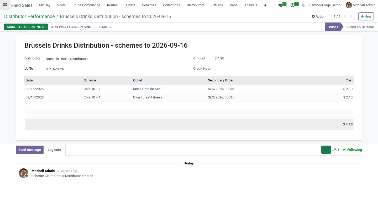Go back to Distributor Performance breadcrumb

tap(29, 16)
